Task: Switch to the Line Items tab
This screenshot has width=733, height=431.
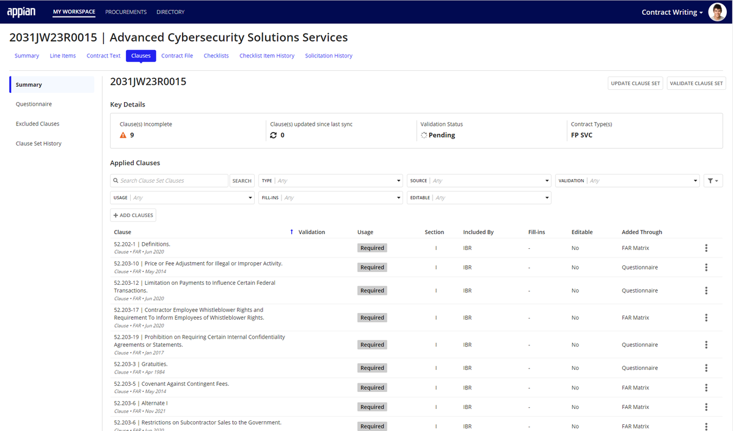Action: [x=63, y=56]
